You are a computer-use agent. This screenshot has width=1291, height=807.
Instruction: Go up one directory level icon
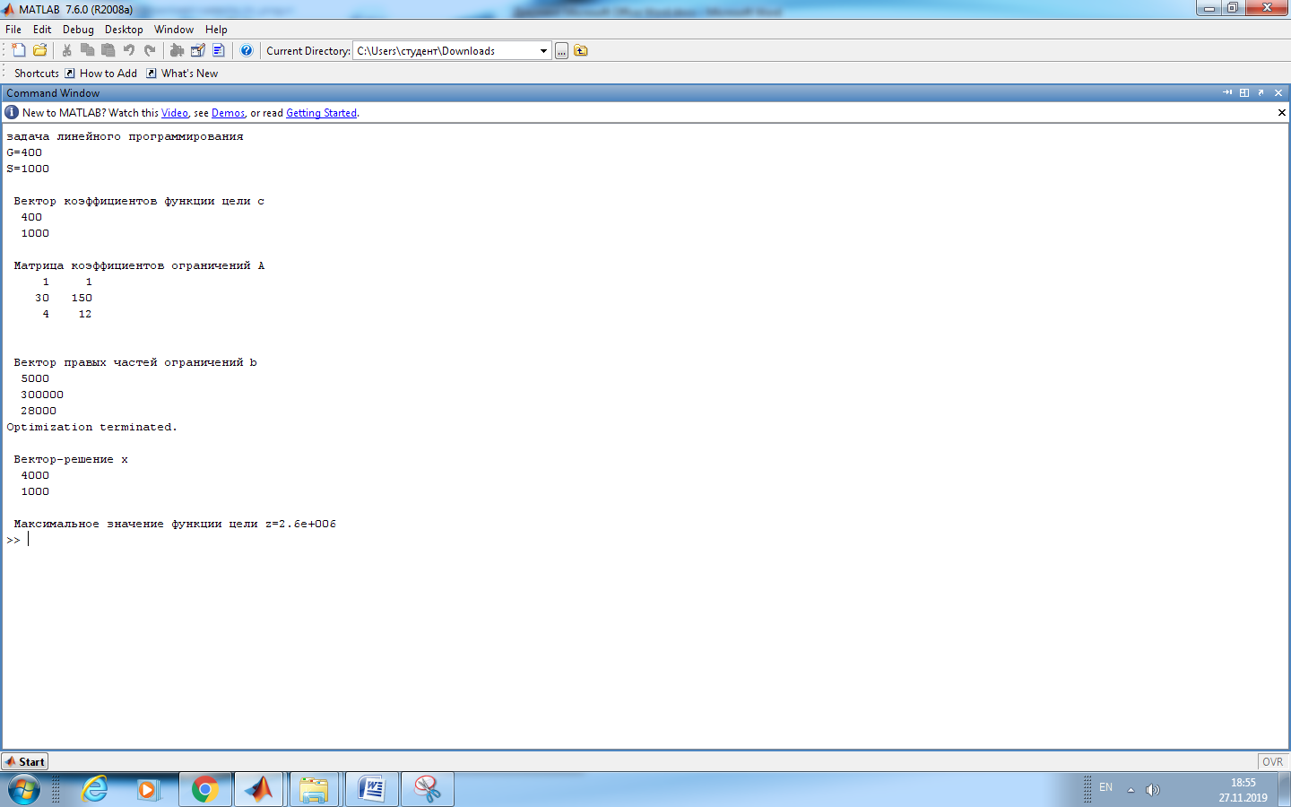point(581,50)
